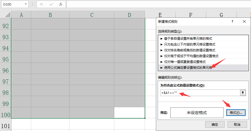Click the formula bar input area
The width and height of the screenshot is (251, 131).
point(159,4)
